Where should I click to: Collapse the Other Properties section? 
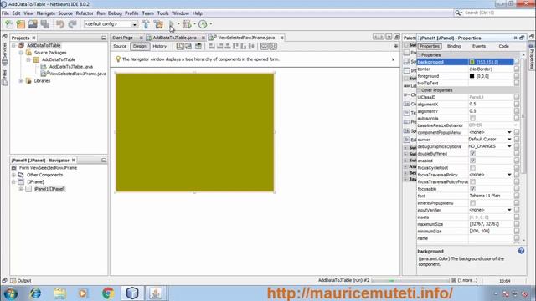419,90
